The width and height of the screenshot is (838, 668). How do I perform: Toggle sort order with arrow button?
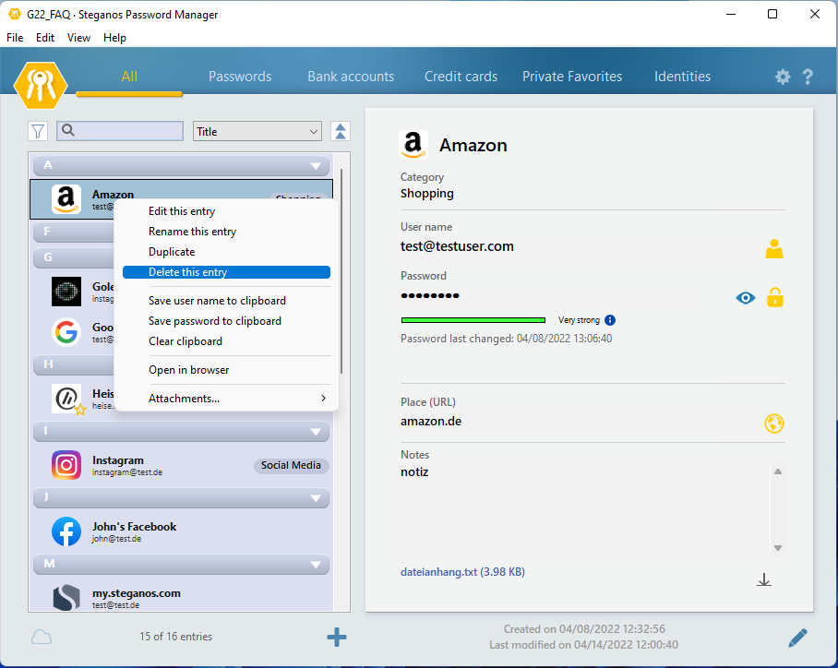click(x=341, y=132)
